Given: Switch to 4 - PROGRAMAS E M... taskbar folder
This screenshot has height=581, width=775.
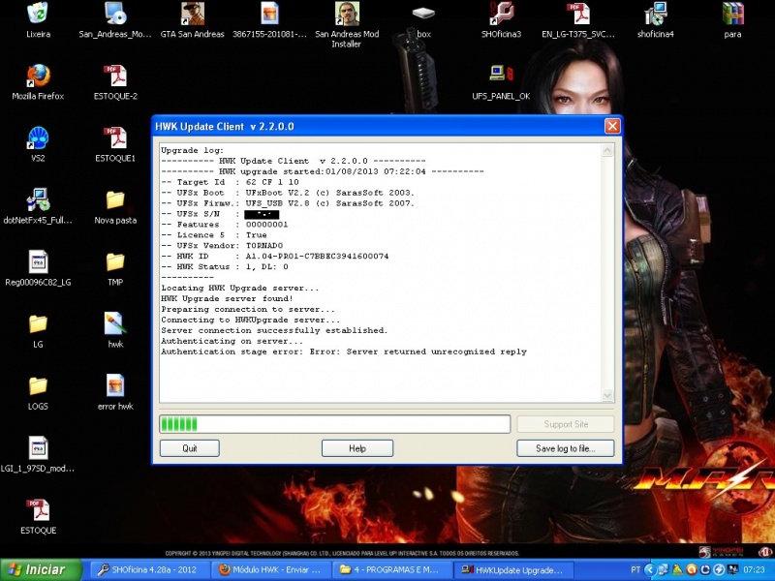Looking at the screenshot, I should (393, 569).
